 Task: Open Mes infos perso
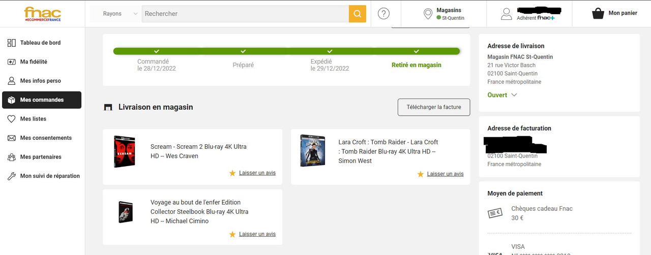tap(42, 81)
